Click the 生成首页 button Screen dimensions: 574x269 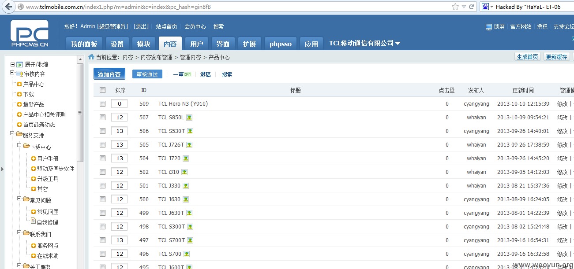coord(528,57)
